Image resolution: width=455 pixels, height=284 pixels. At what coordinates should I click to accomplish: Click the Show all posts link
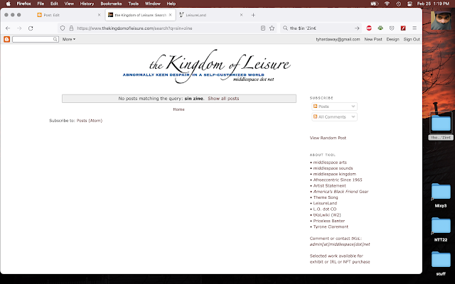223,99
